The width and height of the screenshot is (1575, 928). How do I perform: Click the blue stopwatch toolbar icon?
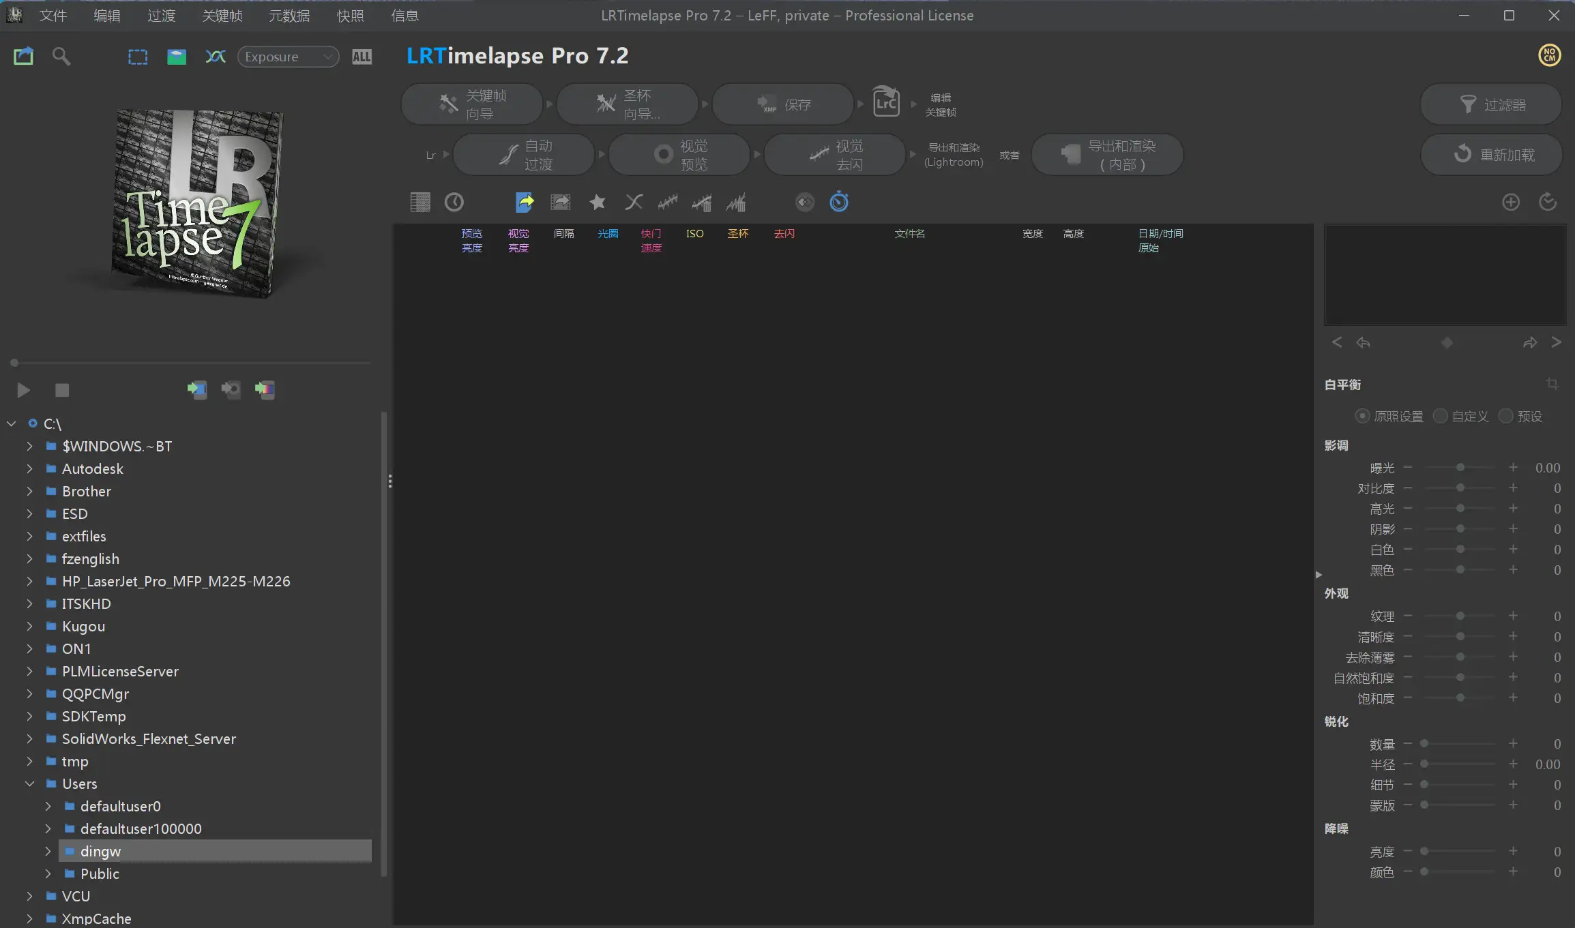pos(839,203)
